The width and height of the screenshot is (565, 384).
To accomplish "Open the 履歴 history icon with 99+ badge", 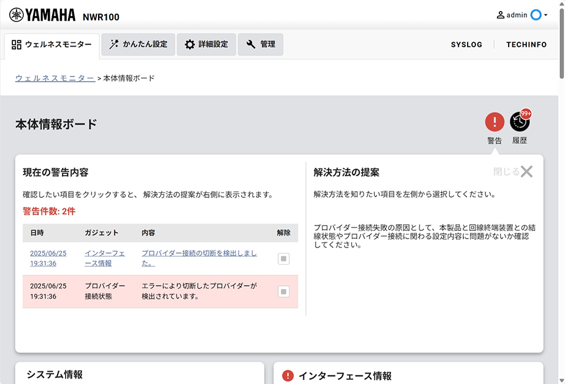I will (520, 122).
